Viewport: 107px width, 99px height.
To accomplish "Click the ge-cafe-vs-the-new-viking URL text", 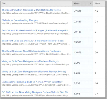I will (x=36, y=95).
